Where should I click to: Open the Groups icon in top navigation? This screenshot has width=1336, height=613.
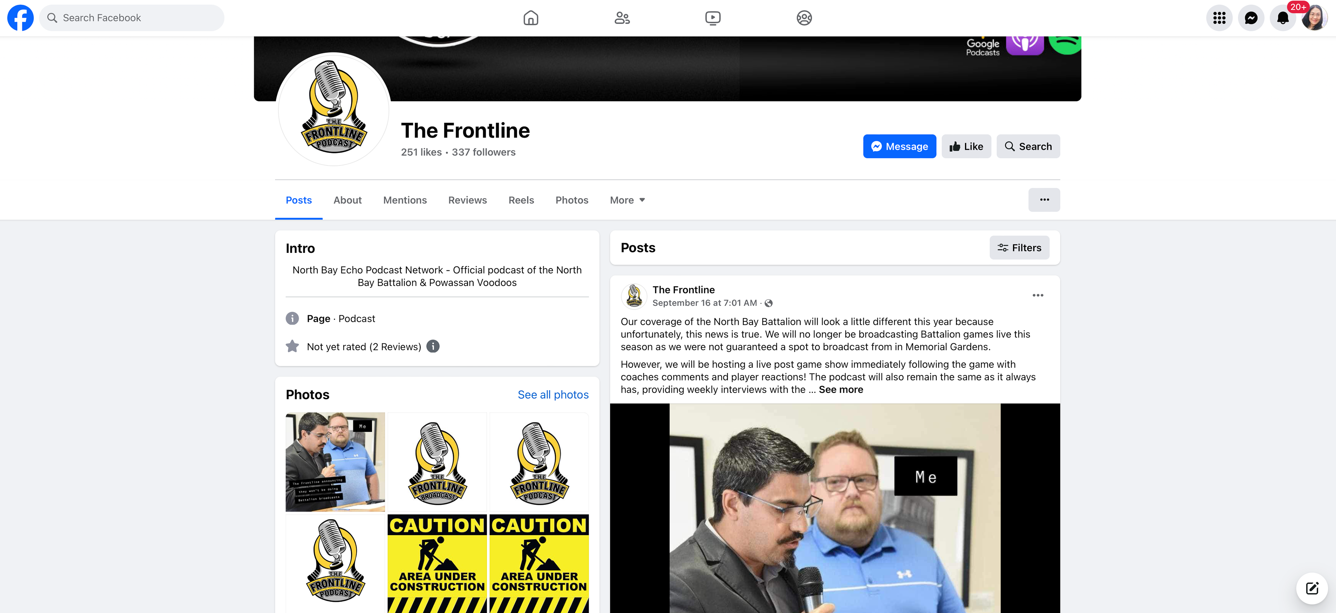point(804,18)
